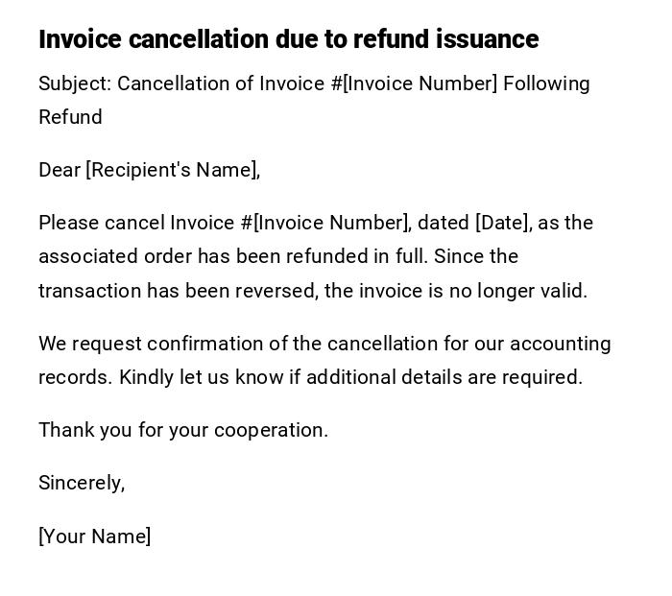Click the word 'Dear' in the greeting
This screenshot has height=596, width=672.
click(60, 170)
